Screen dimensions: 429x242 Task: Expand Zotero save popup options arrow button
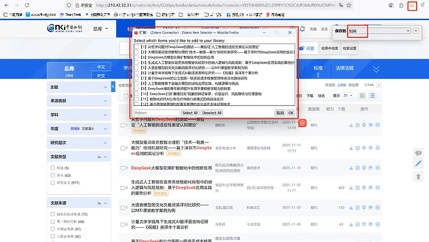tap(416, 30)
